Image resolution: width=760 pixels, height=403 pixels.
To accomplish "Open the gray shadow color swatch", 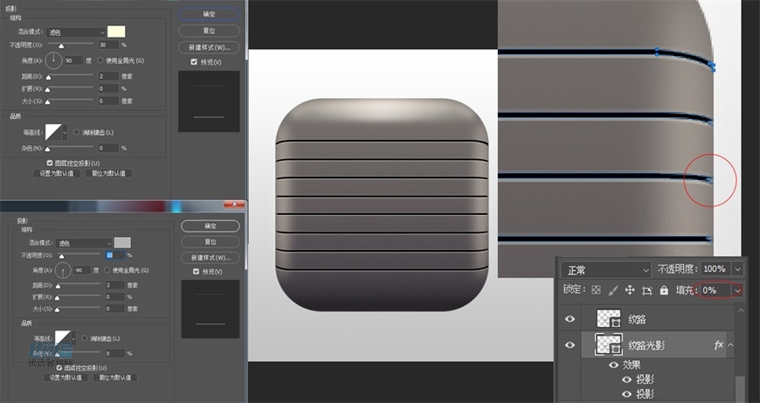I will [122, 243].
